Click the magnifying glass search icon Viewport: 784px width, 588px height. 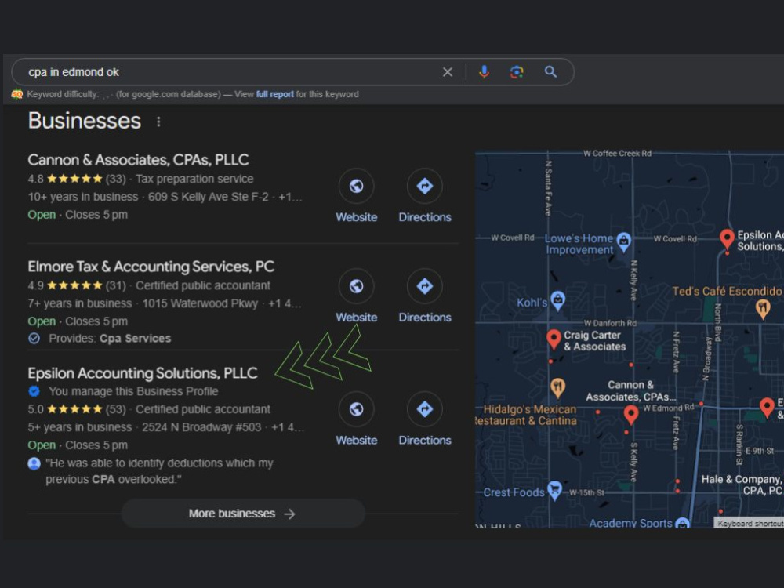click(x=550, y=72)
